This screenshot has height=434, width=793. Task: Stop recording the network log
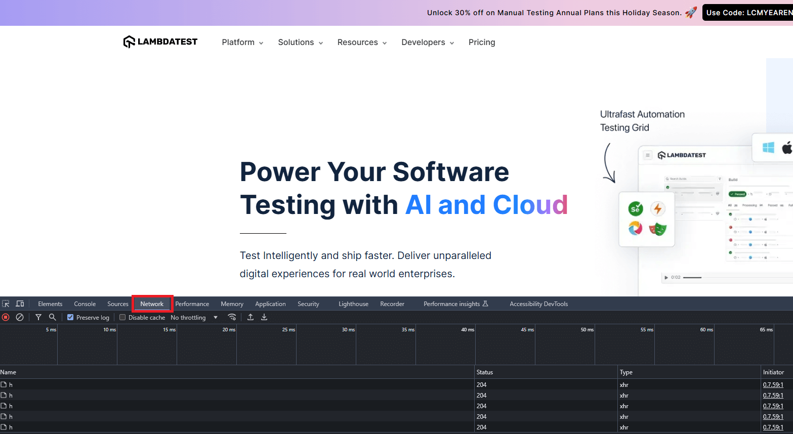(x=6, y=317)
